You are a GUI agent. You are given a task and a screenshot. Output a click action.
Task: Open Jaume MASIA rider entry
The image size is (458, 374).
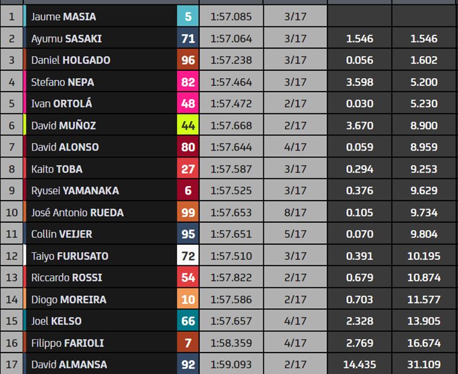64,16
